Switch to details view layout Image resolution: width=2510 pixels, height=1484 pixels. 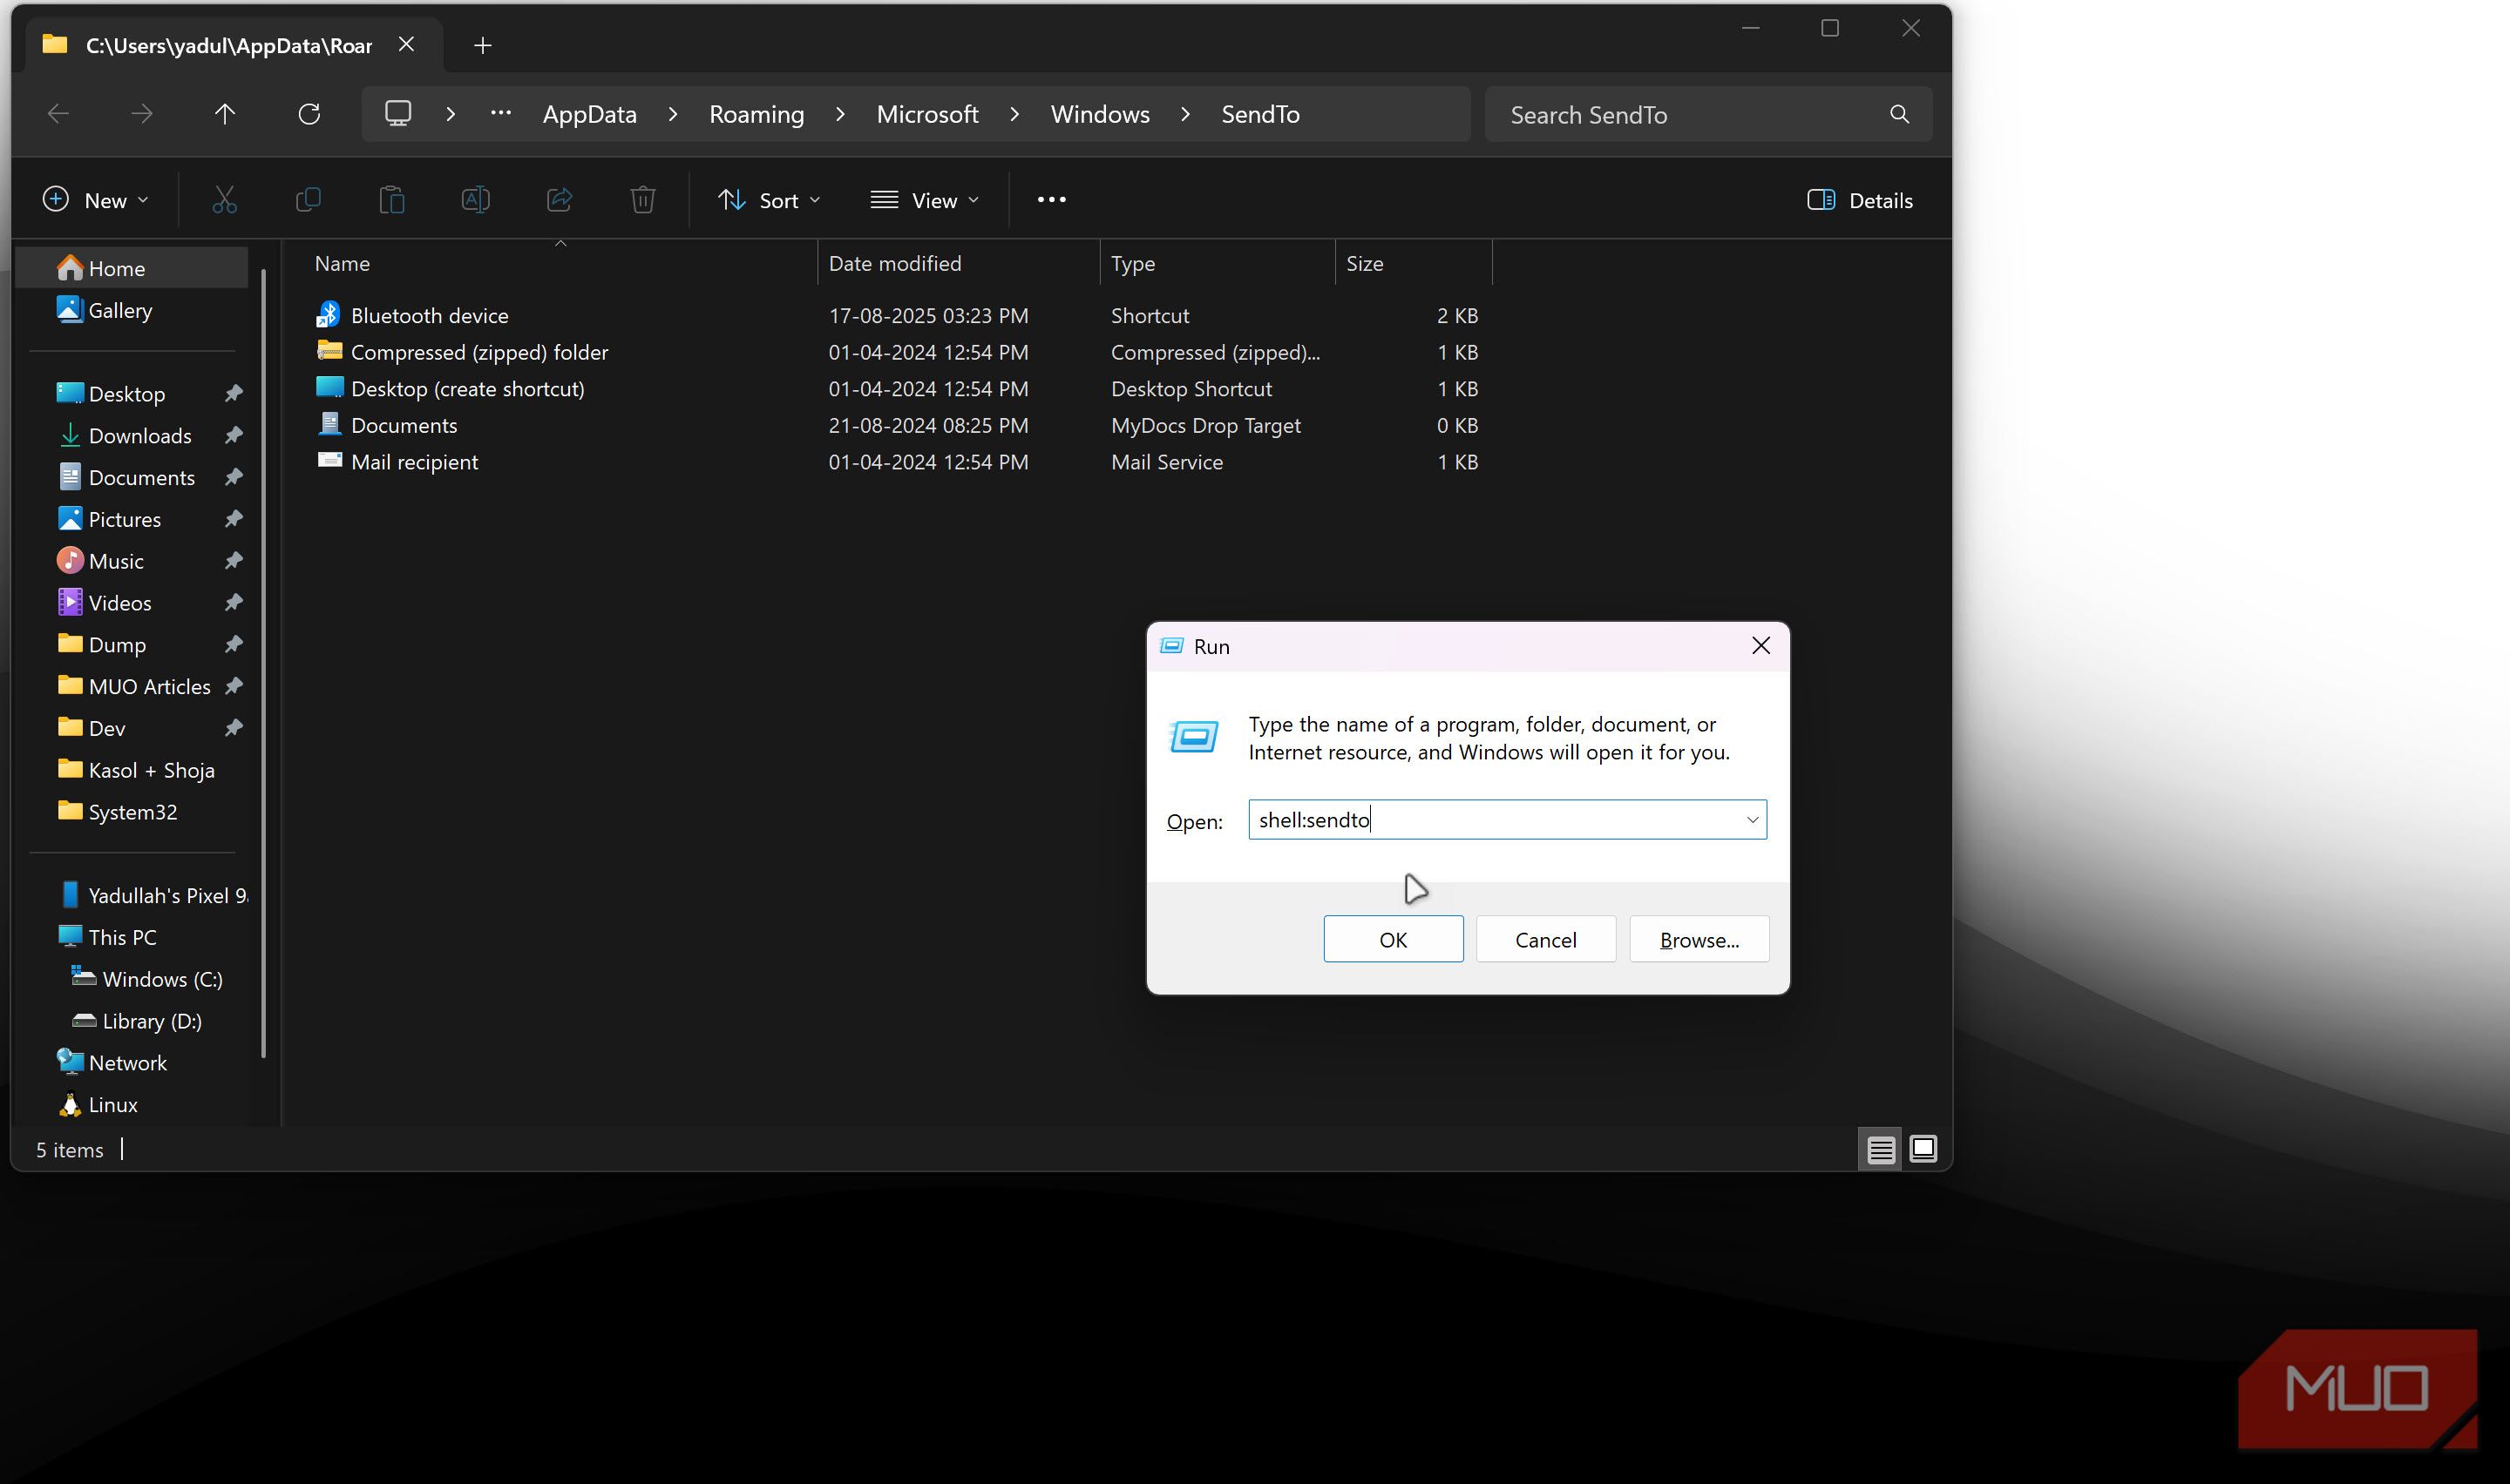coord(1880,1149)
